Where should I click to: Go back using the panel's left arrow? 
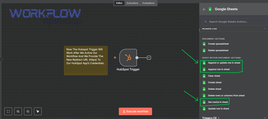coord(204,10)
